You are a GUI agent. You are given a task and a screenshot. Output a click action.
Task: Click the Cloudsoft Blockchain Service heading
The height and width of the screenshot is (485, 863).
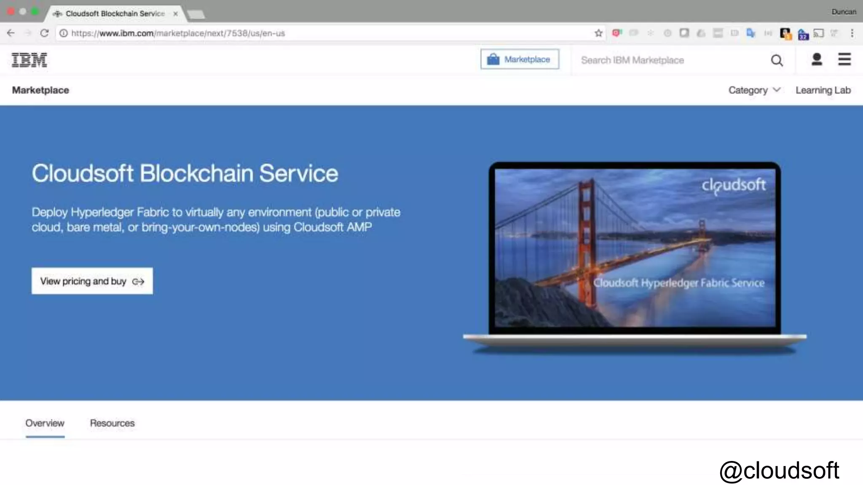(185, 173)
